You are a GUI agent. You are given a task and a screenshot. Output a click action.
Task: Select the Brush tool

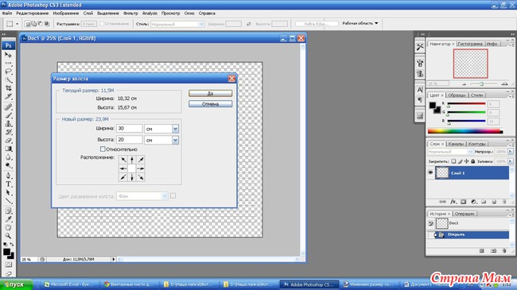click(8, 115)
